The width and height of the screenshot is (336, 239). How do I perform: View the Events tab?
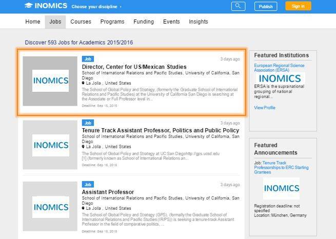pos(171,22)
